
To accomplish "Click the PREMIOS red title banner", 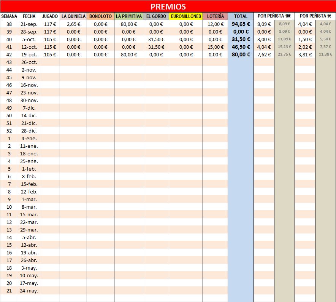I will (x=168, y=7).
